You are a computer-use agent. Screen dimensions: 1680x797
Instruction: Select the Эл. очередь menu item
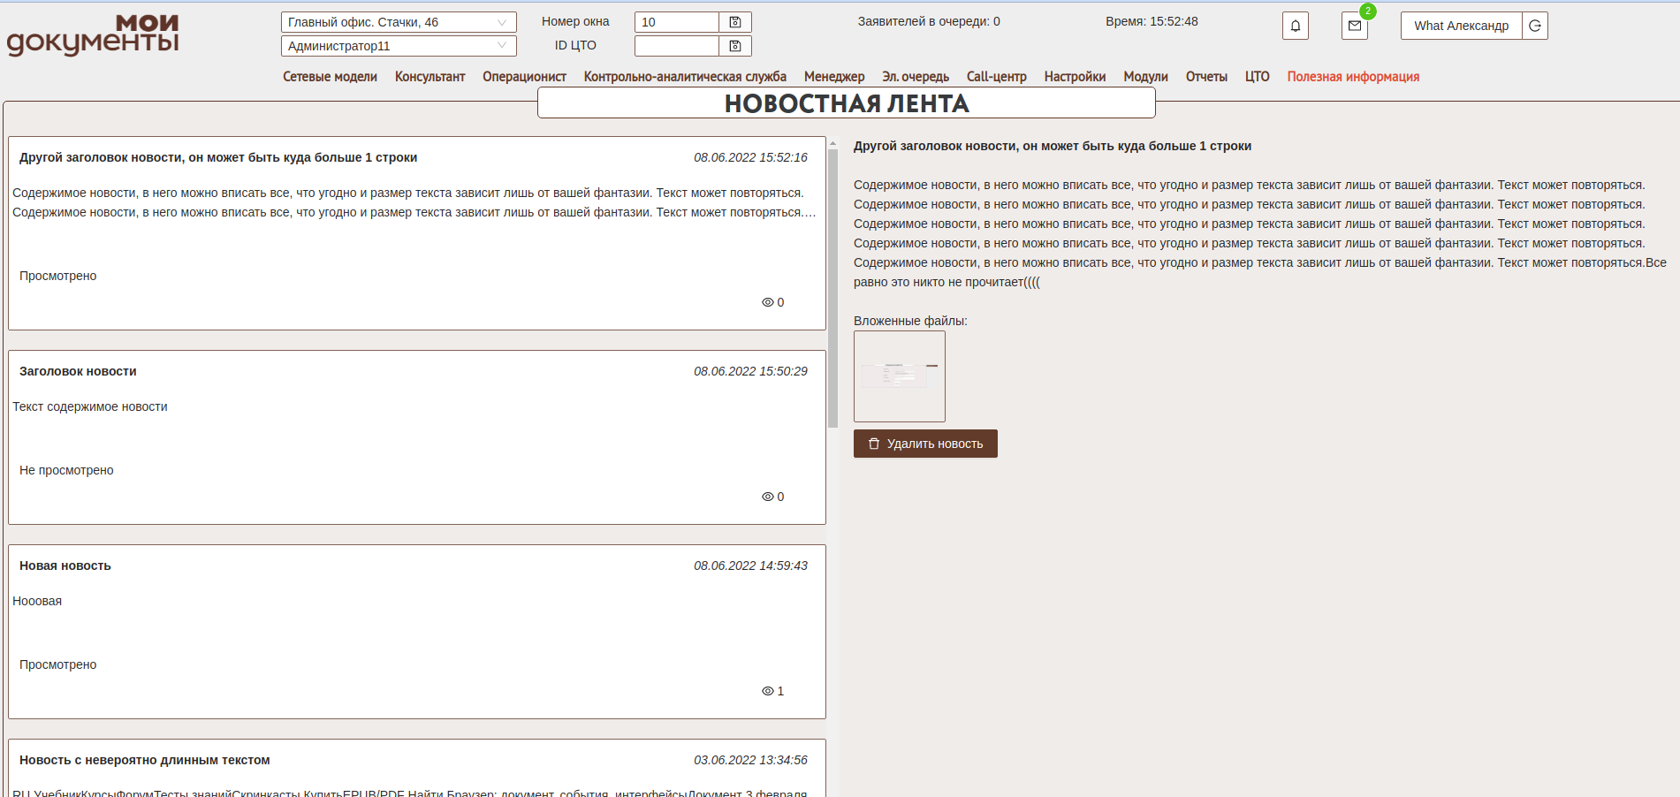click(x=915, y=77)
